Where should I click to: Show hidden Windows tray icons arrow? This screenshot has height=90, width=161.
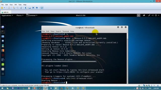(x=134, y=88)
